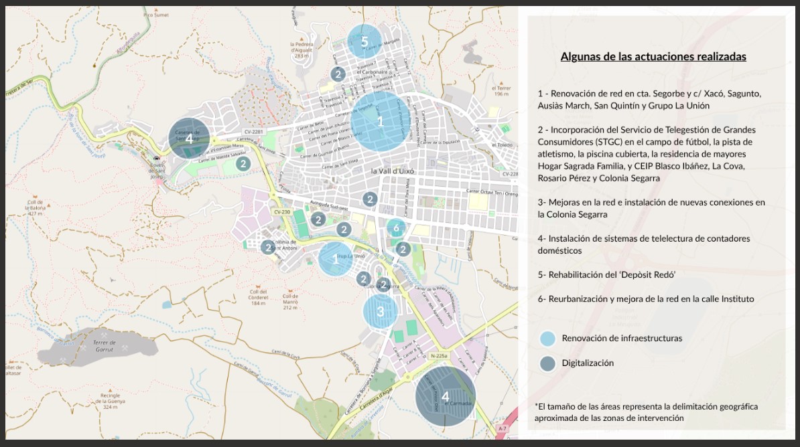Image resolution: width=800 pixels, height=447 pixels.
Task: Click the CV-230 road shield
Action: pos(281,212)
